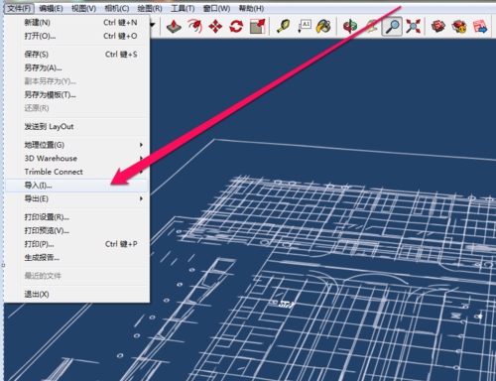Activate the Orbit camera tool
The image size is (496, 381).
350,27
